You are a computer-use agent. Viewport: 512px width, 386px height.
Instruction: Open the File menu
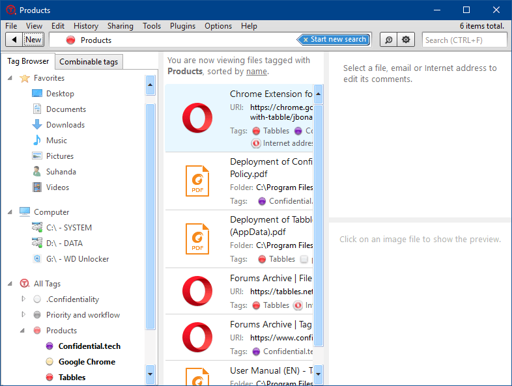[11, 26]
